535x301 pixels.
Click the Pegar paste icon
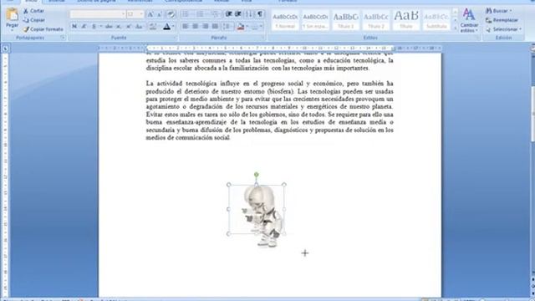[x=13, y=15]
